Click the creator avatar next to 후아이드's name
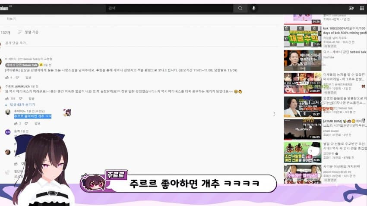367x206 pixels. [67, 112]
